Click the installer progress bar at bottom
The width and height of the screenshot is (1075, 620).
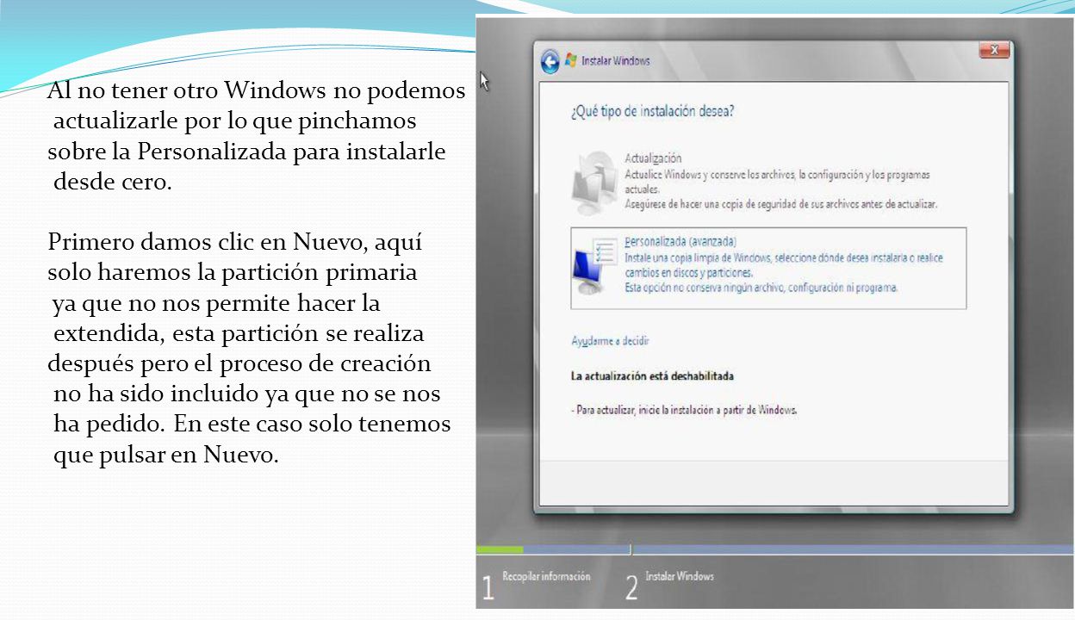pyautogui.click(x=775, y=549)
